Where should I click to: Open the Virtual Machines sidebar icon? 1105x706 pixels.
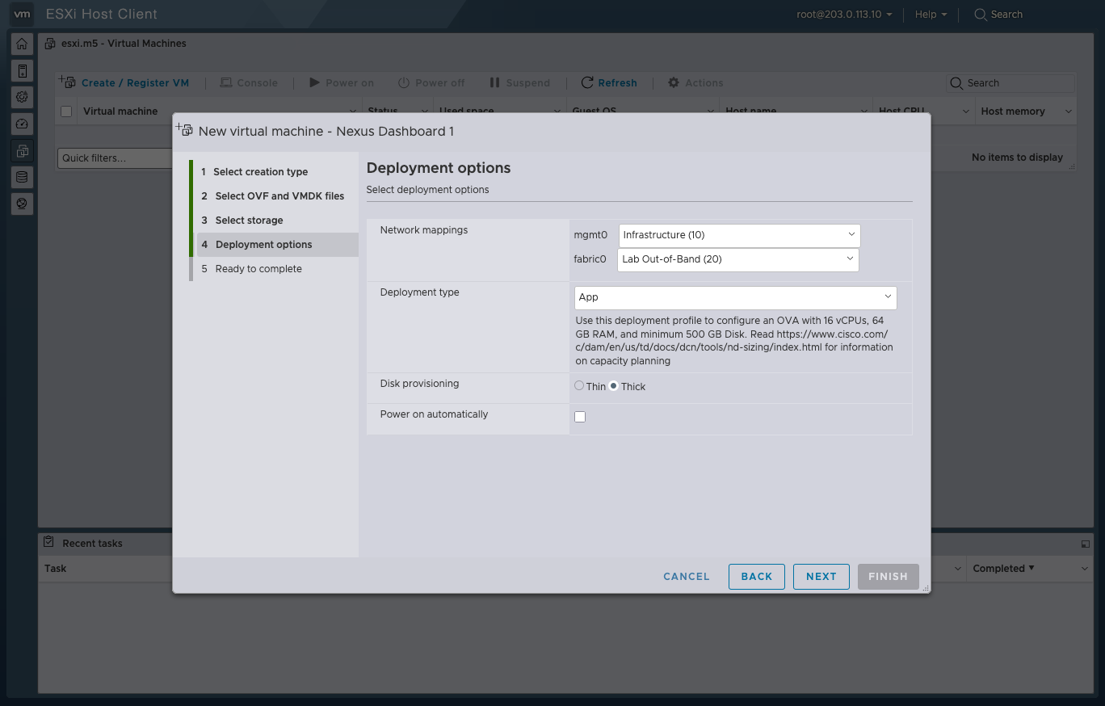pos(22,150)
